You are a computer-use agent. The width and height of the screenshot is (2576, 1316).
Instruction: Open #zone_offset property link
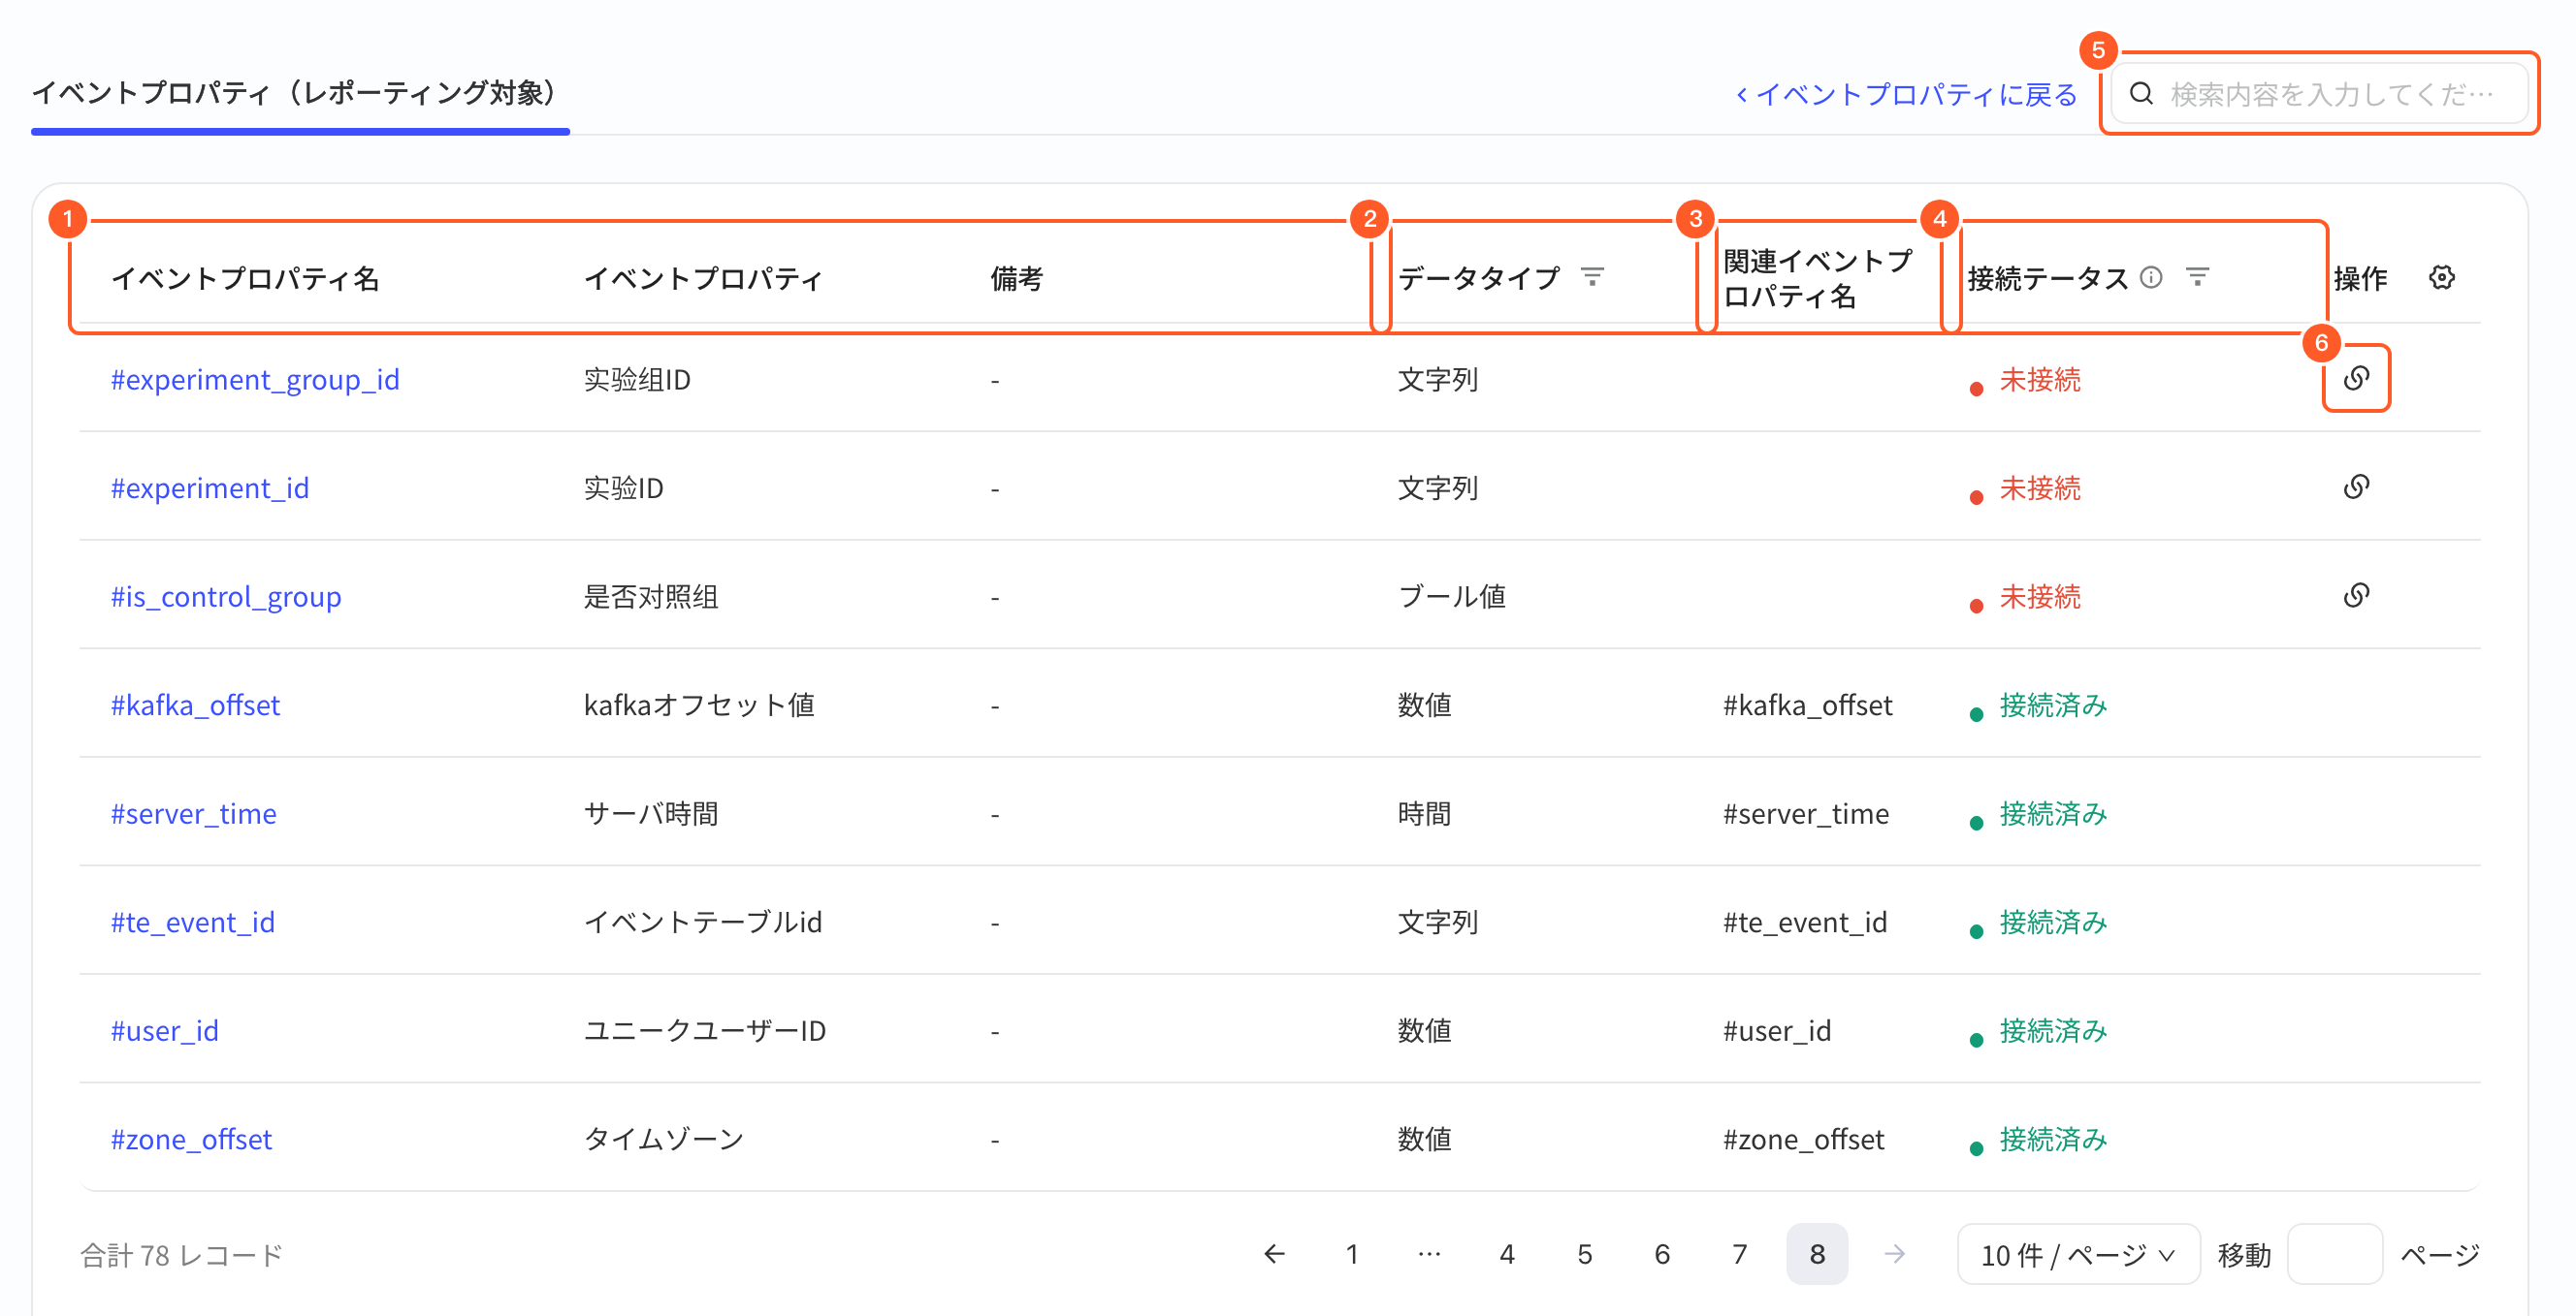point(191,1139)
